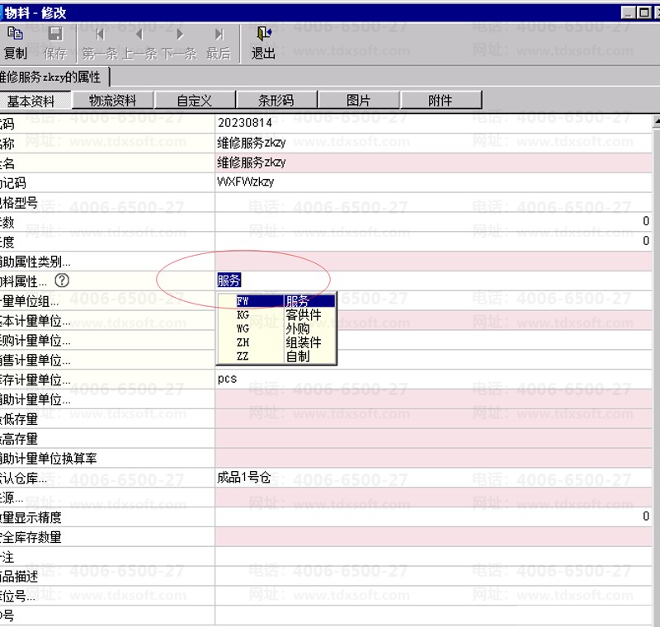Open help question-mark icon beside 物料属性
The width and height of the screenshot is (660, 627).
pos(62,280)
